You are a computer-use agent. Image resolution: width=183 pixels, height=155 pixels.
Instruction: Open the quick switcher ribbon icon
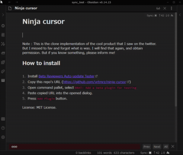[3, 35]
